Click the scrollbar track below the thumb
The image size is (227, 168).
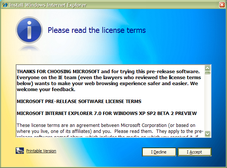(x=208, y=103)
